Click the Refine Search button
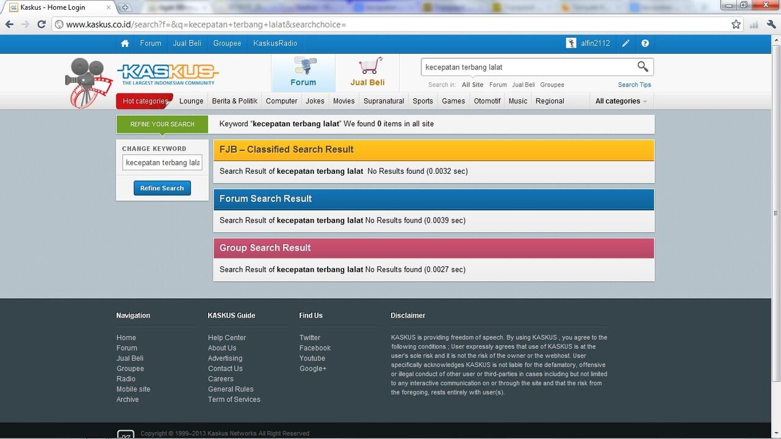This screenshot has width=781, height=439. pyautogui.click(x=162, y=188)
